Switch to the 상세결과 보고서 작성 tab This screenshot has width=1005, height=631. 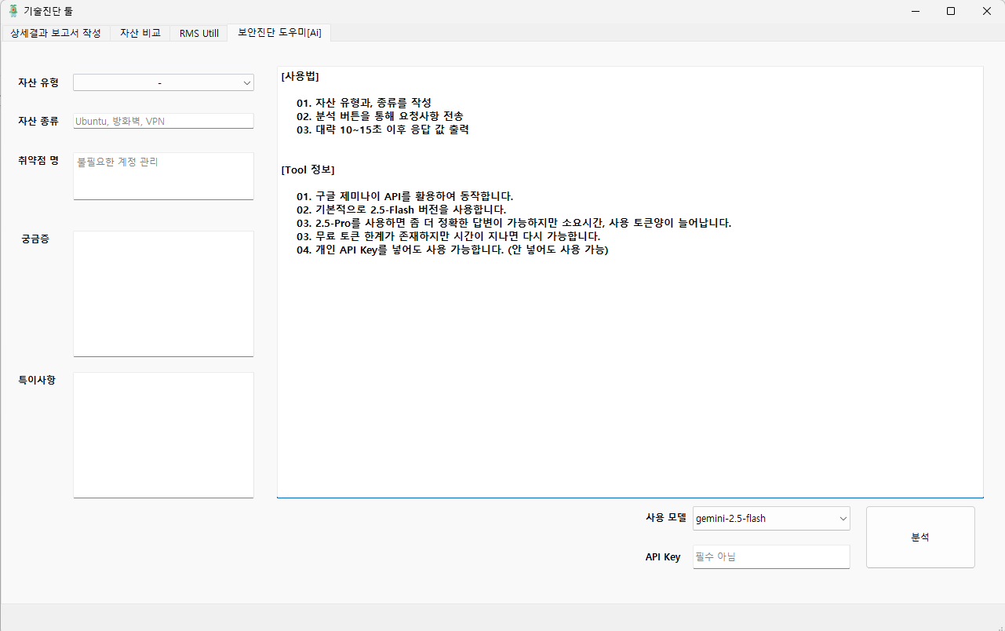click(56, 33)
